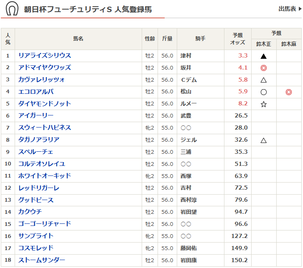
Task: Click the triangle mark for タガノアラリア
Action: (x=264, y=140)
